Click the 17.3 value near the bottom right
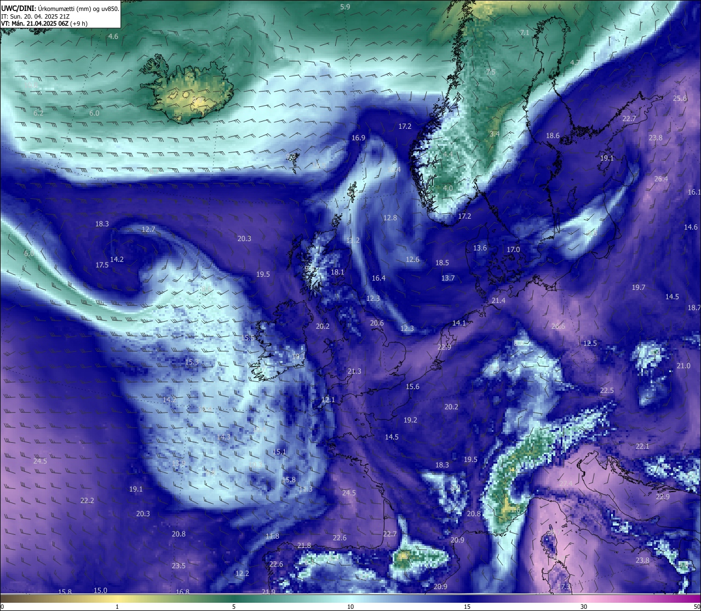The width and height of the screenshot is (701, 611). coord(564,587)
